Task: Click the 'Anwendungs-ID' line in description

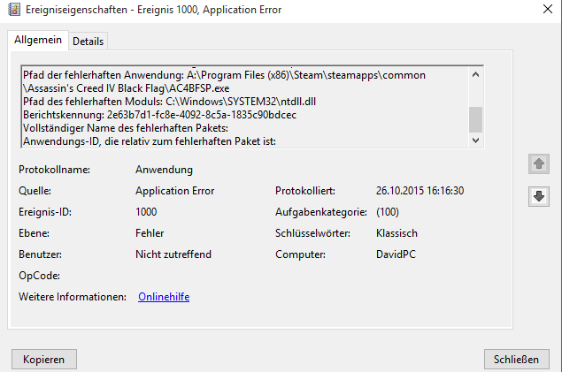Action: 150,141
